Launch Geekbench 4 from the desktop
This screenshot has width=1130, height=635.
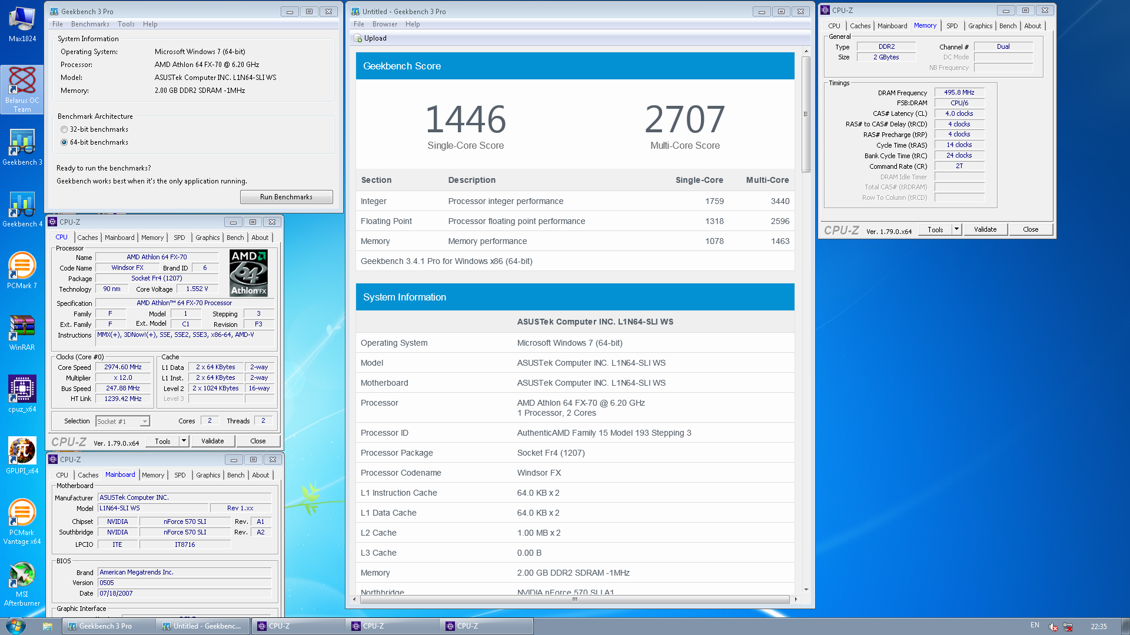point(22,210)
